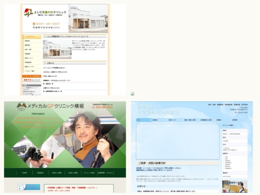This screenshot has height=195, width=260.
Task: Select TEL 029-298-3922 on the GP clinic page
Action: coord(102,107)
